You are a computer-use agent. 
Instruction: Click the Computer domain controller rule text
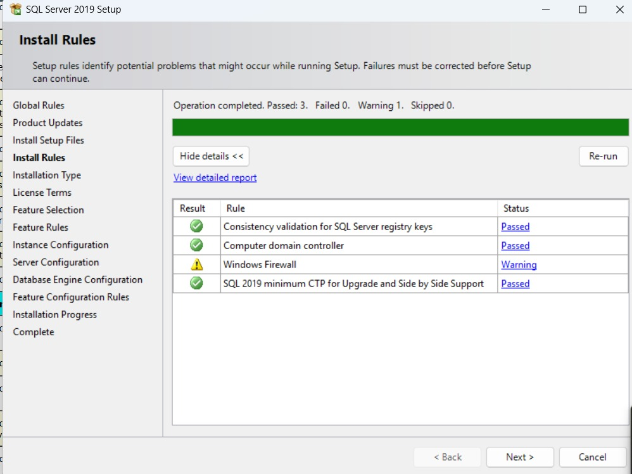(283, 246)
